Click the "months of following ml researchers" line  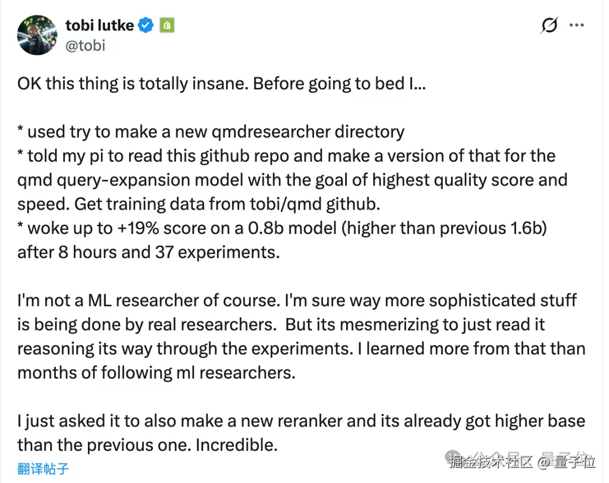(156, 373)
